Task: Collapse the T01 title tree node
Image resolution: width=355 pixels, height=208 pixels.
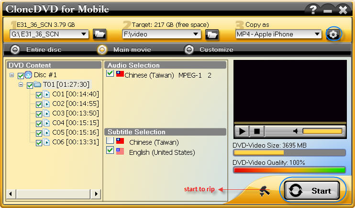Action: click(21, 85)
